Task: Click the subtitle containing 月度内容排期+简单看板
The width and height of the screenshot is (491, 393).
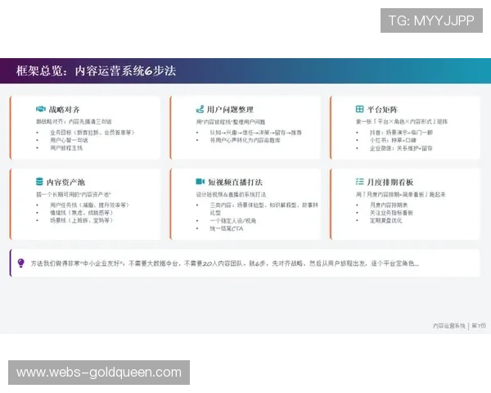Action: [x=401, y=195]
